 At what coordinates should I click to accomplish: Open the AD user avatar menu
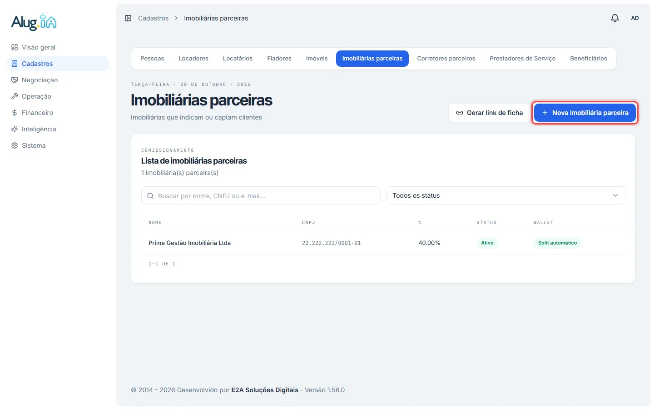click(x=635, y=18)
